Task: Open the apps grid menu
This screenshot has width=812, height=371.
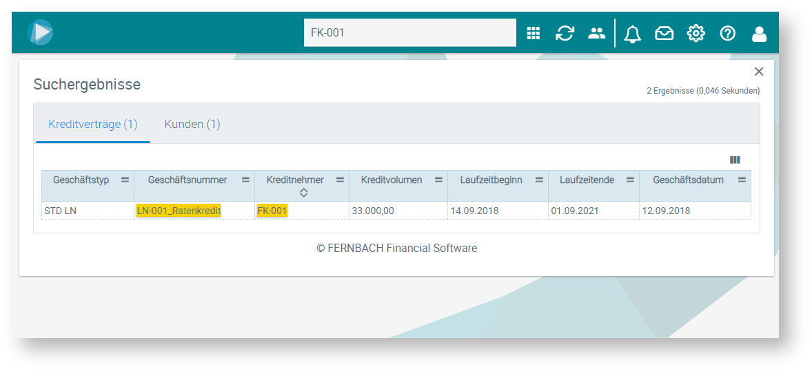Action: (x=533, y=33)
